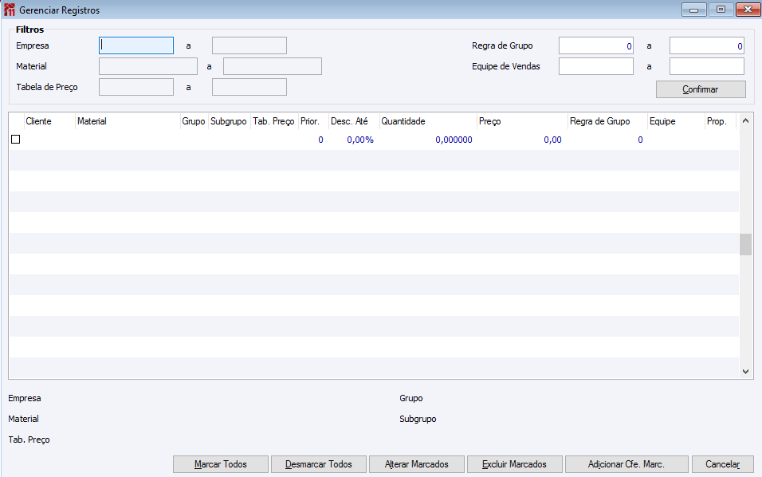Tick the checkbox in the first table row
Viewport: 762px width, 477px height.
[16, 140]
